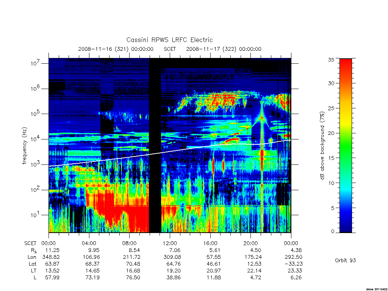Screen dimensions: 388x291
Task: Click the 16:00 time axis label
Action: click(210, 243)
